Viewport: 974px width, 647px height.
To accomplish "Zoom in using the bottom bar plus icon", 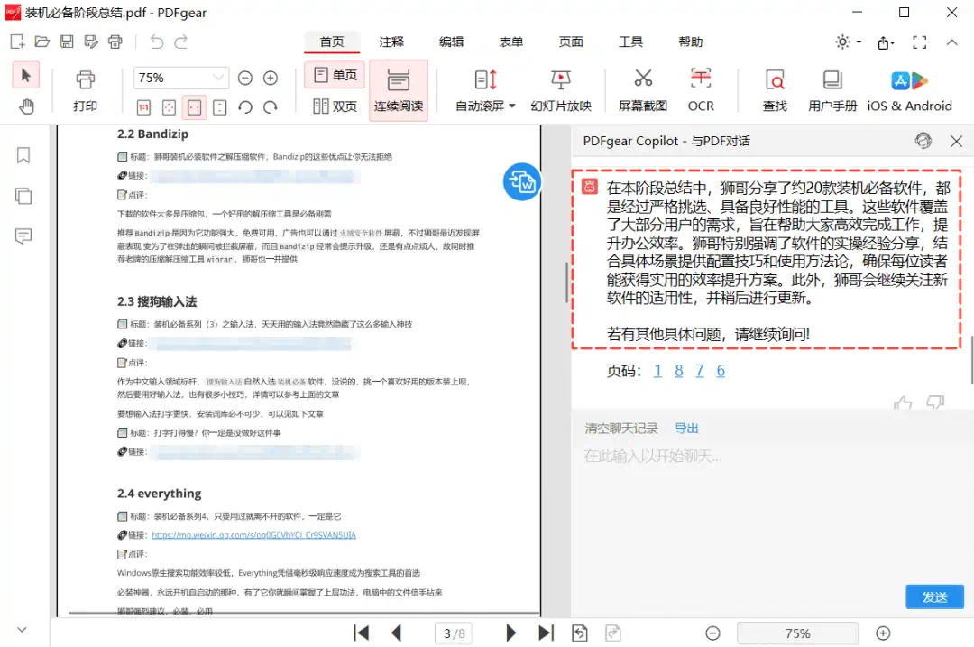I will click(883, 633).
